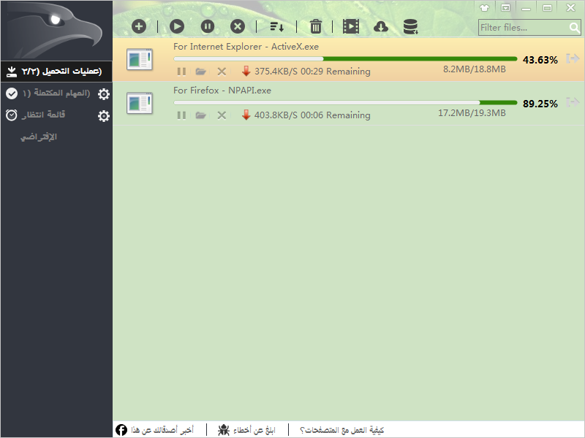Screen dimensions: 585x438
Task: Click 375.4KB/S 00:29 Remaining status
Action: pos(312,72)
